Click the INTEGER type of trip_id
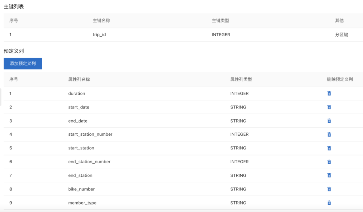The width and height of the screenshot is (363, 212). pos(221,35)
